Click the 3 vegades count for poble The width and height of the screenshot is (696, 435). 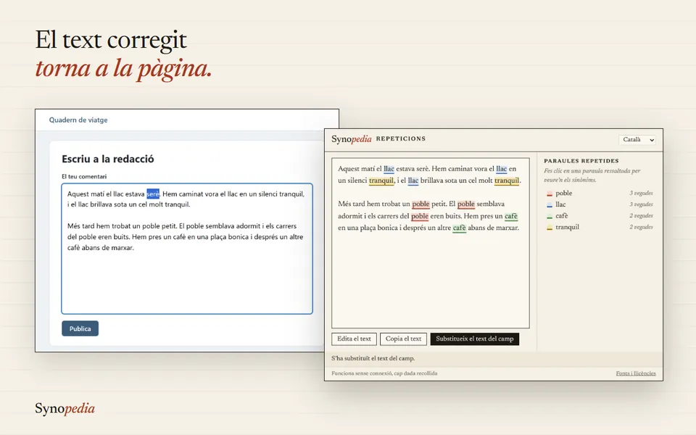point(641,193)
